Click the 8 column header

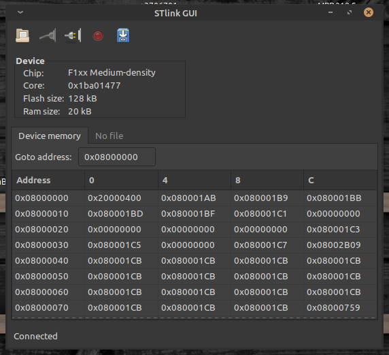(x=267, y=180)
